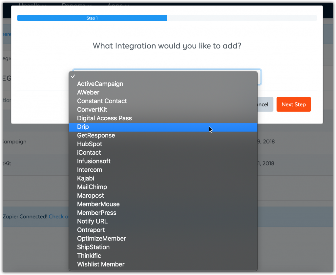Select MemberMouse from the list
This screenshot has width=336, height=275.
click(x=98, y=204)
